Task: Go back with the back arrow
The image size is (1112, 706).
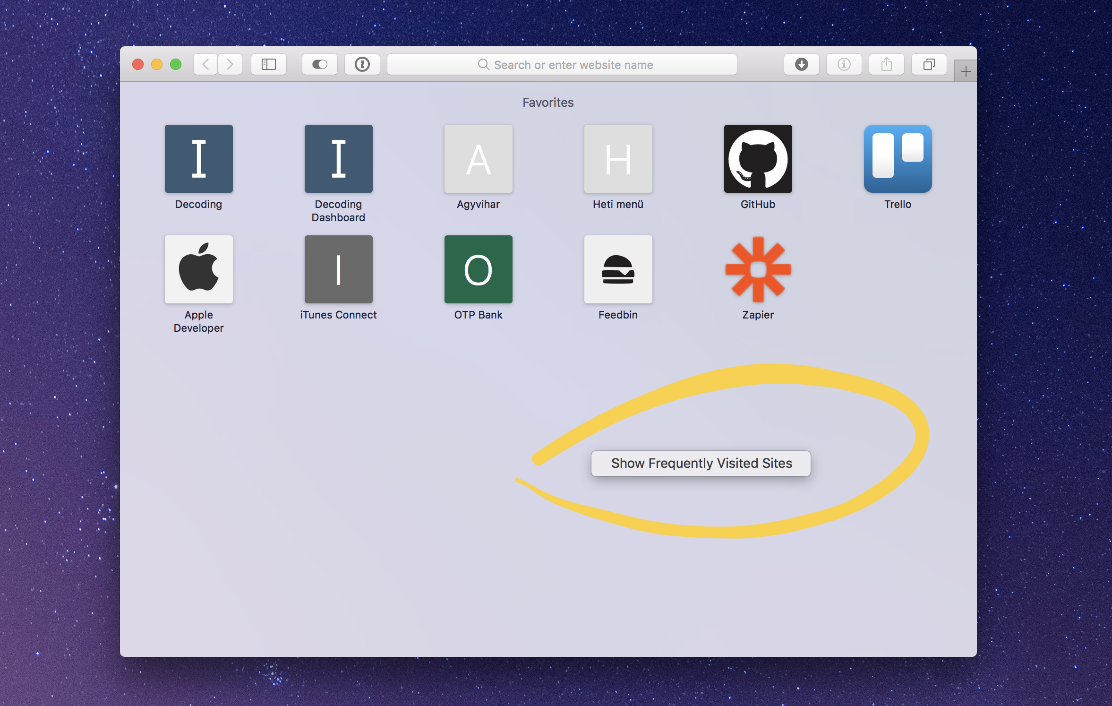Action: (205, 64)
